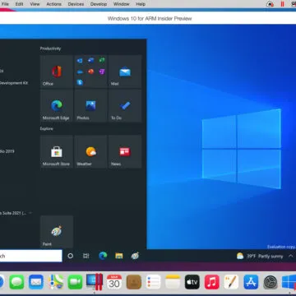This screenshot has width=296, height=296.
Task: Expand the Suite 2021 folder chevron in app list
Action: tap(30, 213)
